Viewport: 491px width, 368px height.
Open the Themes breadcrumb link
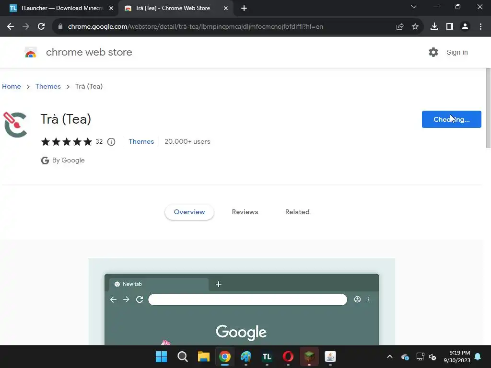48,86
